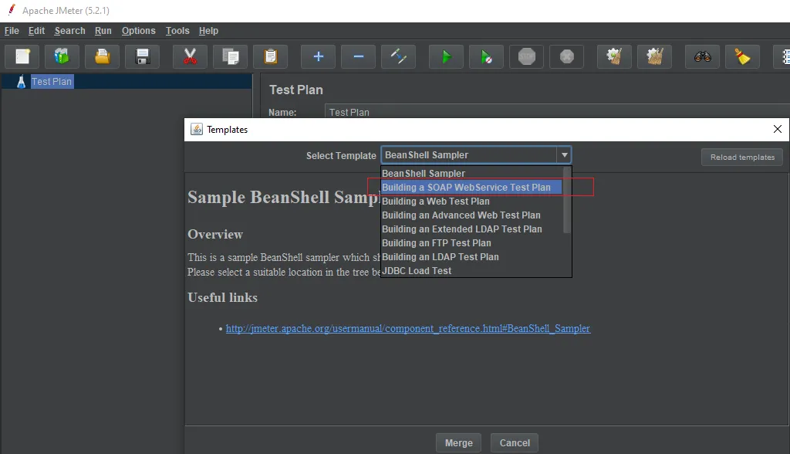Open the Run menu
This screenshot has width=790, height=454.
tap(103, 31)
